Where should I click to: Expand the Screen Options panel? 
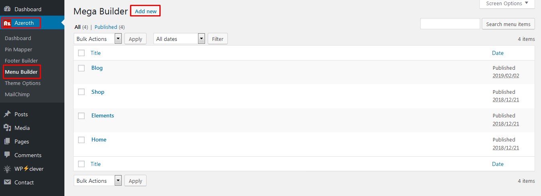tap(507, 4)
